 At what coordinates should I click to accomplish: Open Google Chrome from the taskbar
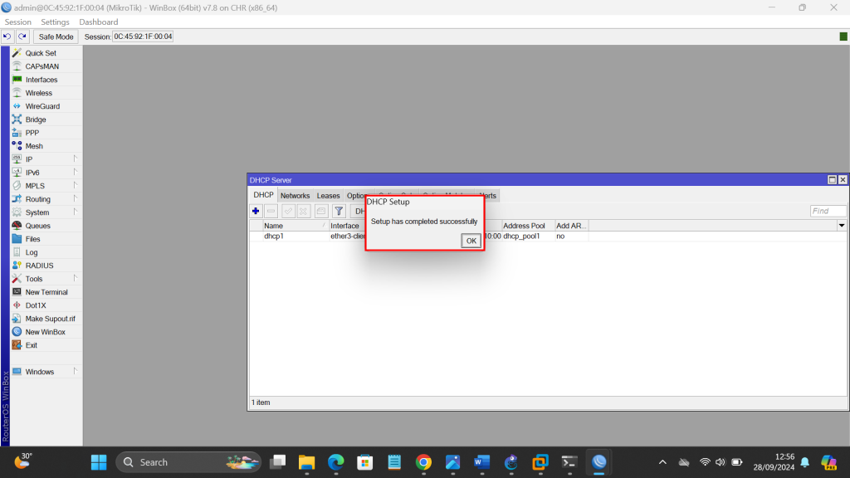423,462
